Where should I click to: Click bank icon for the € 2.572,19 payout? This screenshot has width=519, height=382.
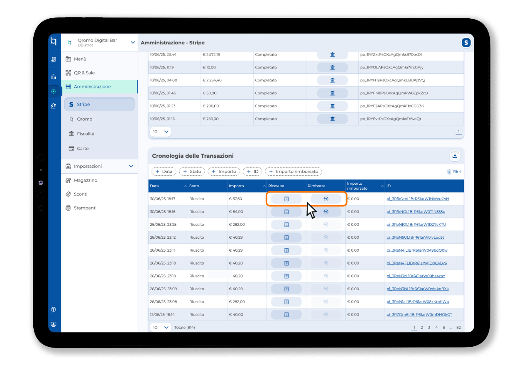click(333, 54)
